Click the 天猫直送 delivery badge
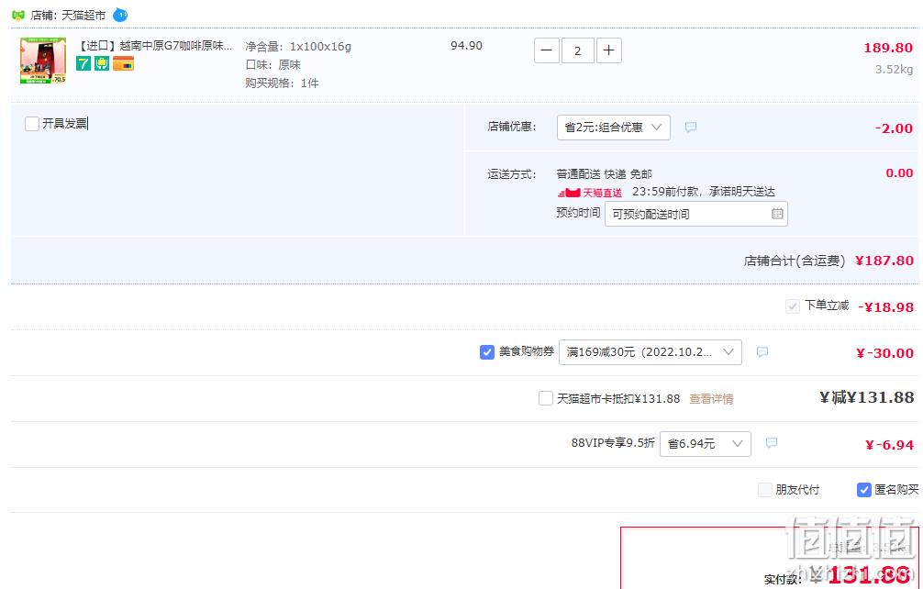The height and width of the screenshot is (589, 923). [590, 193]
